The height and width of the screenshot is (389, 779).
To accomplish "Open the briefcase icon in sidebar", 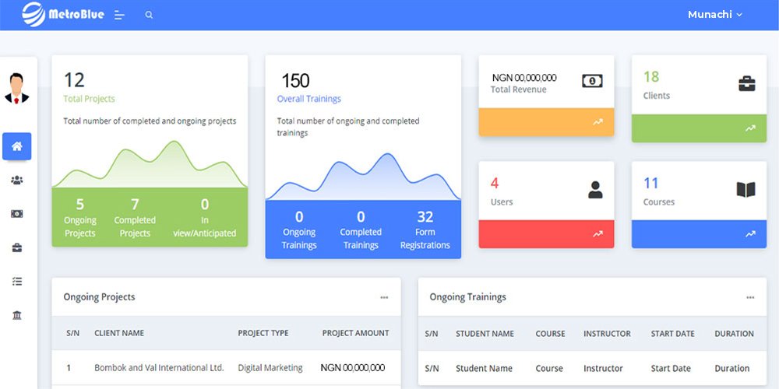I will click(x=17, y=247).
